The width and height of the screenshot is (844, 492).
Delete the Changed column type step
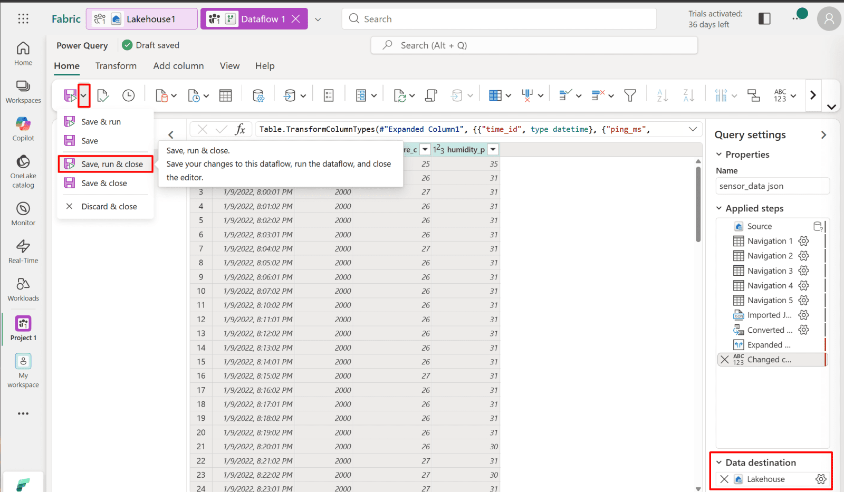[725, 360]
